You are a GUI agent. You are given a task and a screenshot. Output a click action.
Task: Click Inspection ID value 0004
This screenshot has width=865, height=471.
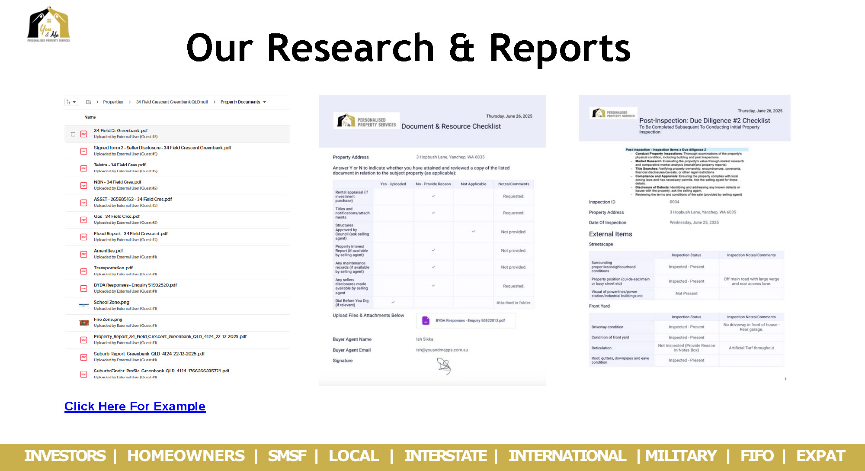click(674, 202)
